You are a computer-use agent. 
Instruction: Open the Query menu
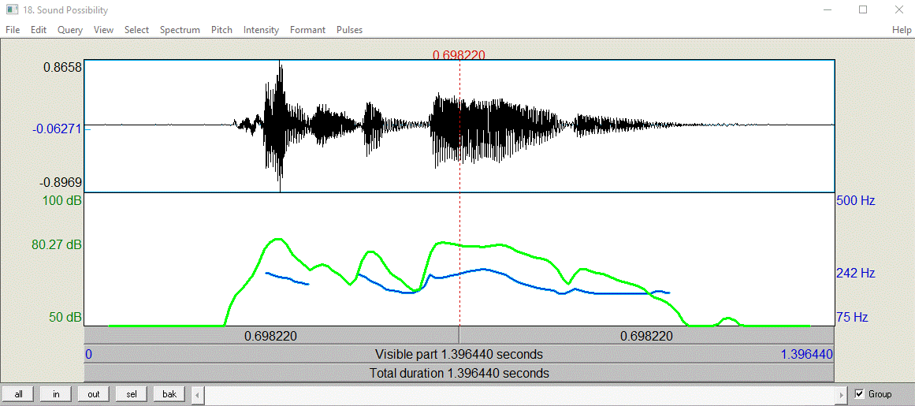pos(70,30)
